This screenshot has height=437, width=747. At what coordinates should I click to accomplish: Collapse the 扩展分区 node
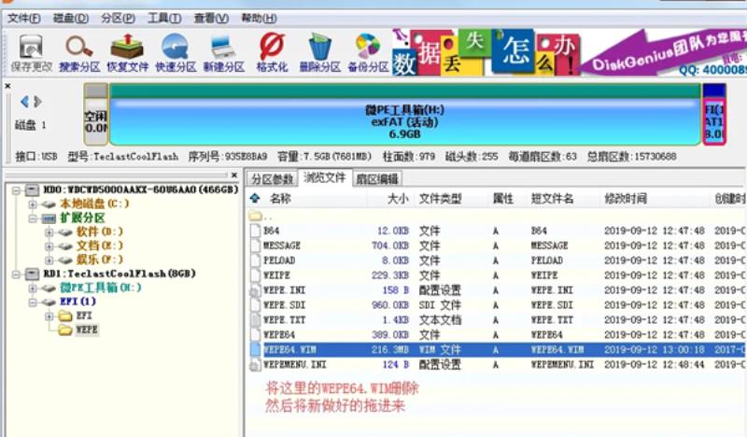pos(33,218)
